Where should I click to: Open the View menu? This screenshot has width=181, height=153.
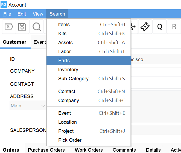coord(38,14)
